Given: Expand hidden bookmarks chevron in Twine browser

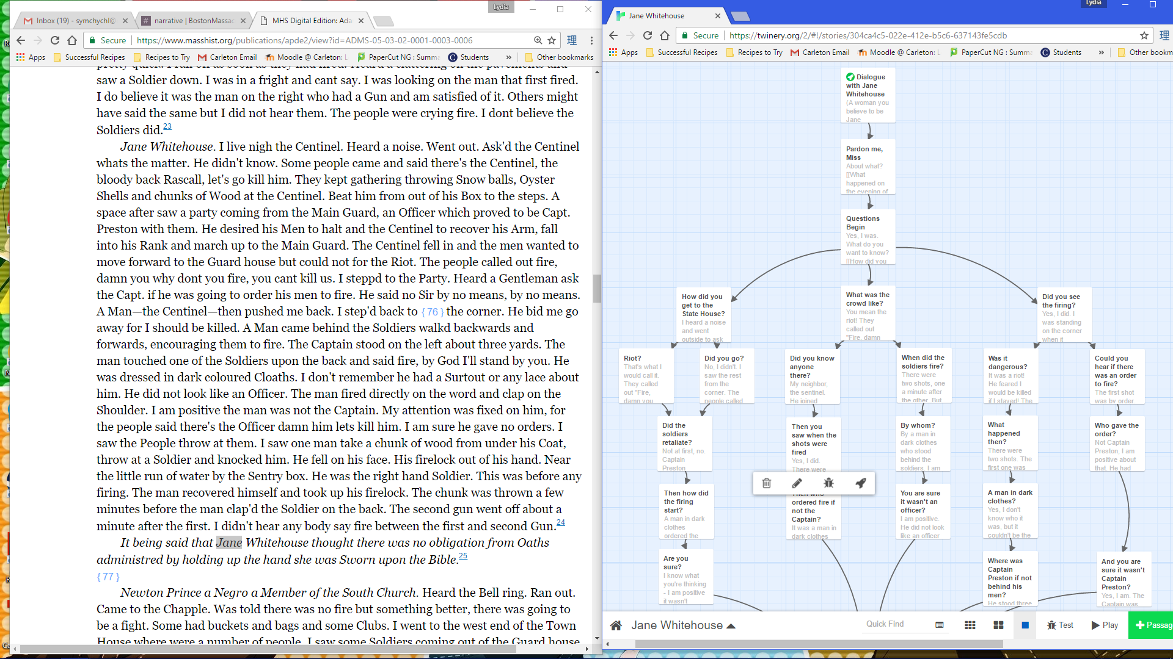Looking at the screenshot, I should click(1101, 52).
